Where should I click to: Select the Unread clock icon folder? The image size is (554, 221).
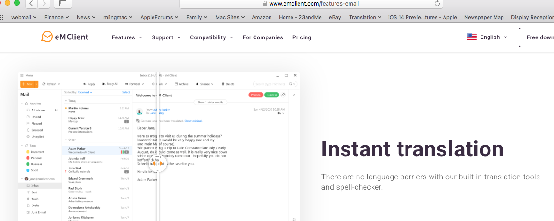click(x=34, y=117)
